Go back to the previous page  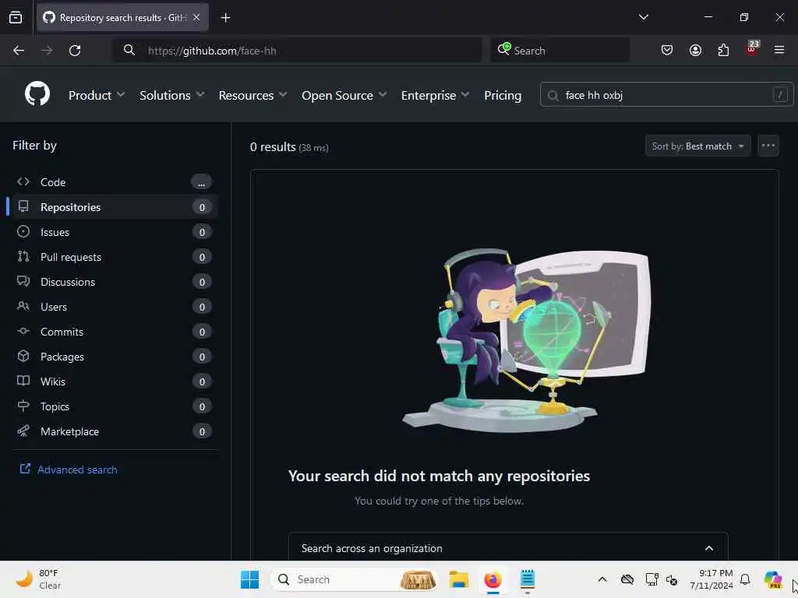(x=19, y=51)
